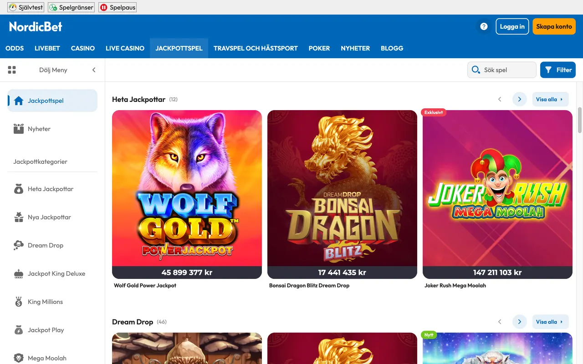583x364 pixels.
Task: Click the Bonsai Dragon Blitz Dream Drop title
Action: coord(309,285)
